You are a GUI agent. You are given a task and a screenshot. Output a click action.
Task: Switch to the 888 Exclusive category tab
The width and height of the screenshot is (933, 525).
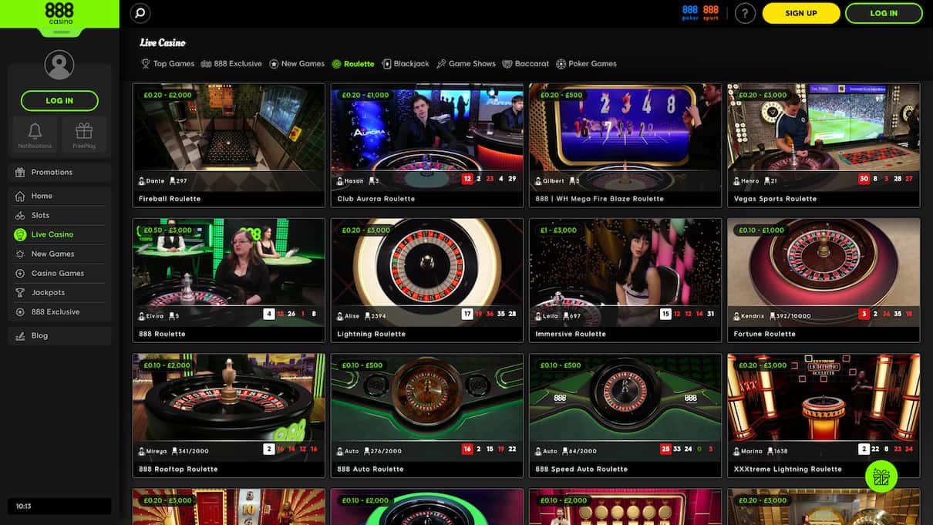click(233, 63)
